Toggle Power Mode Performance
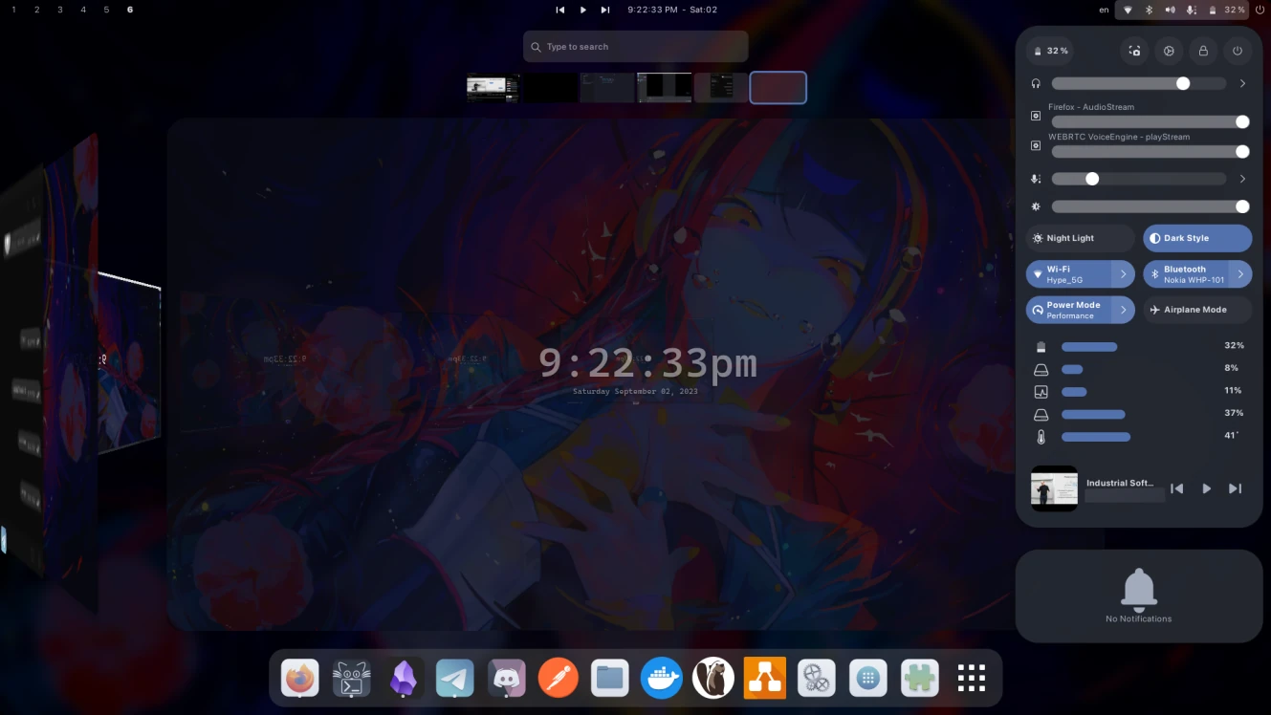 click(1069, 310)
